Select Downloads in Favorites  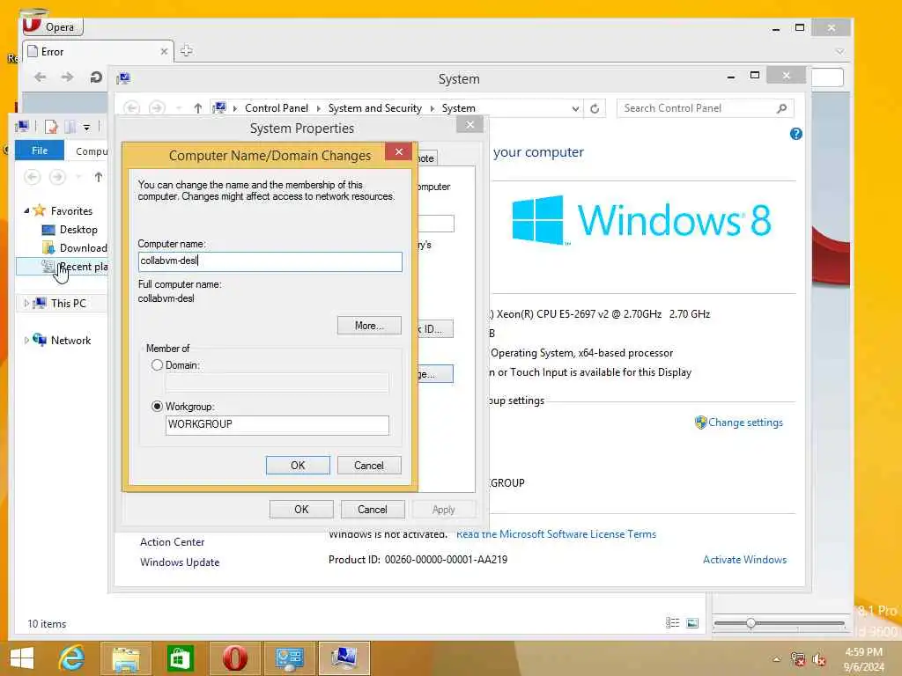point(75,247)
